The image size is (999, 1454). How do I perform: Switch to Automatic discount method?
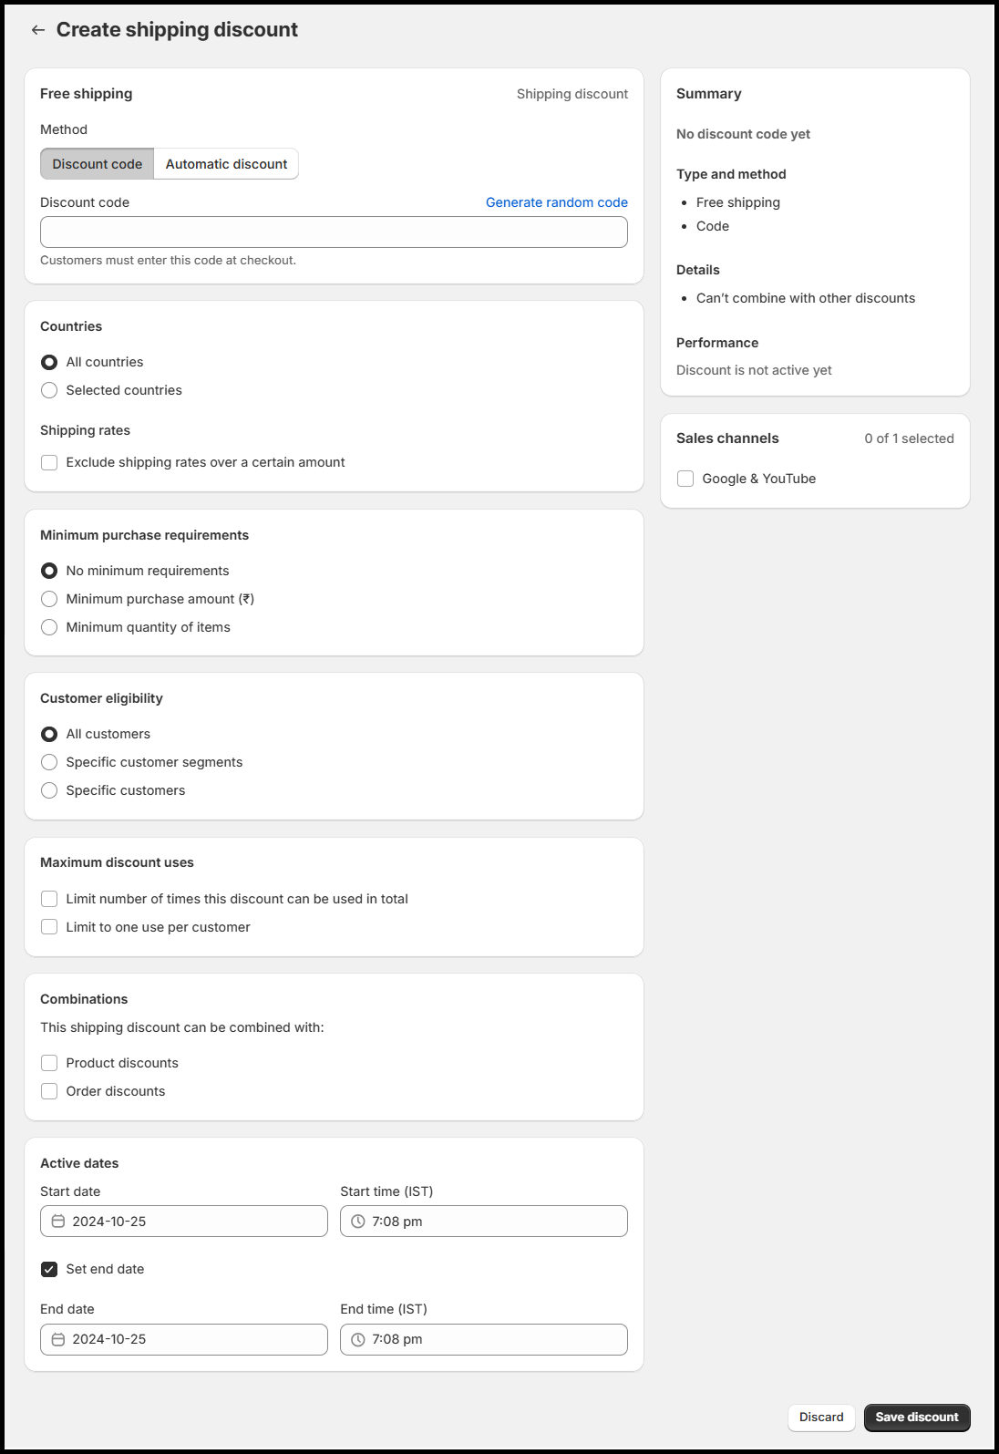226,164
